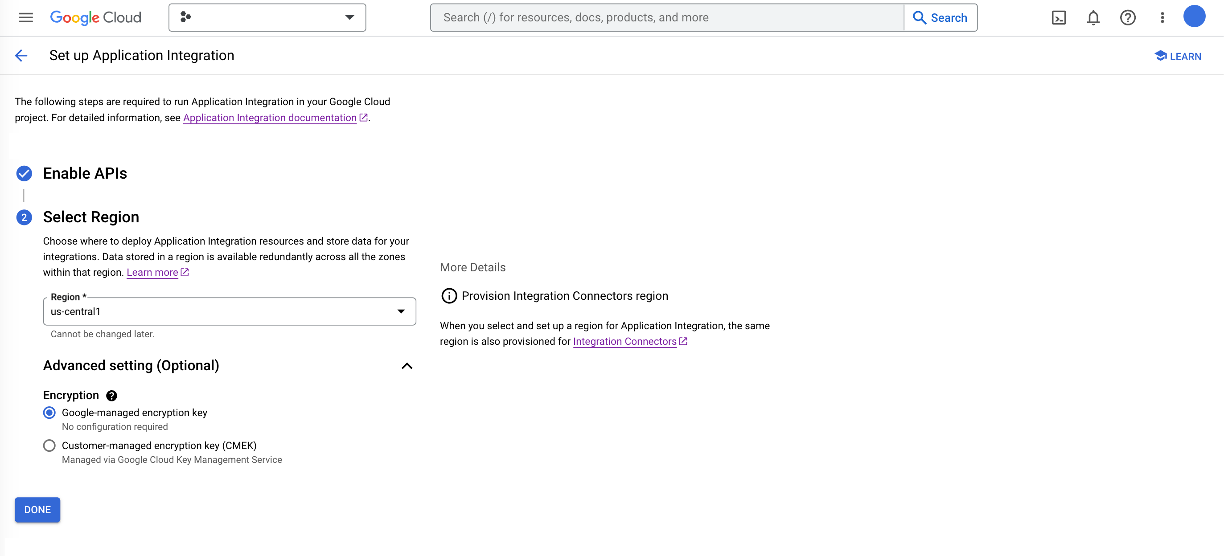
Task: Click the Integration Connectors external link
Action: pyautogui.click(x=624, y=341)
